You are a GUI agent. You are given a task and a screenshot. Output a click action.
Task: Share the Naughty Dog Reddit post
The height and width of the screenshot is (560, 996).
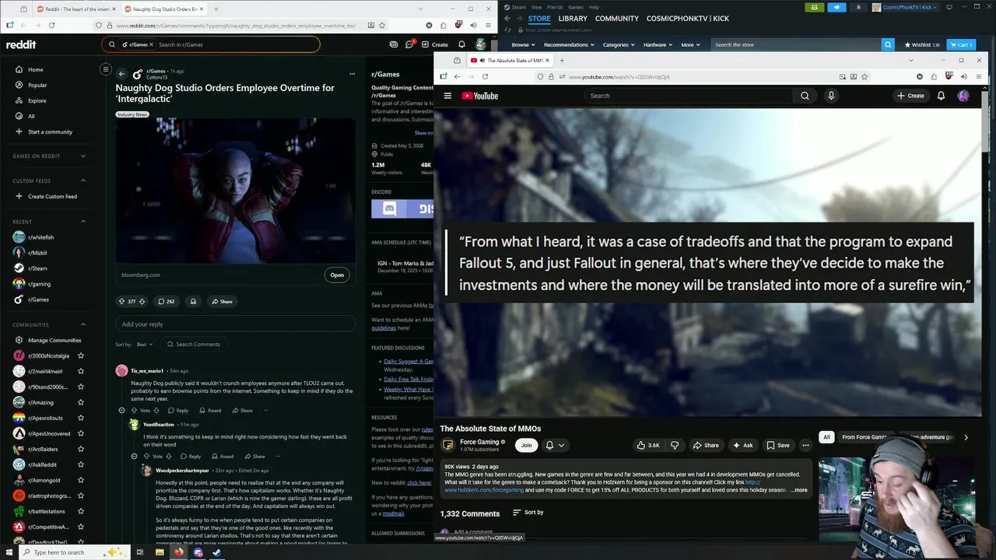pyautogui.click(x=222, y=301)
